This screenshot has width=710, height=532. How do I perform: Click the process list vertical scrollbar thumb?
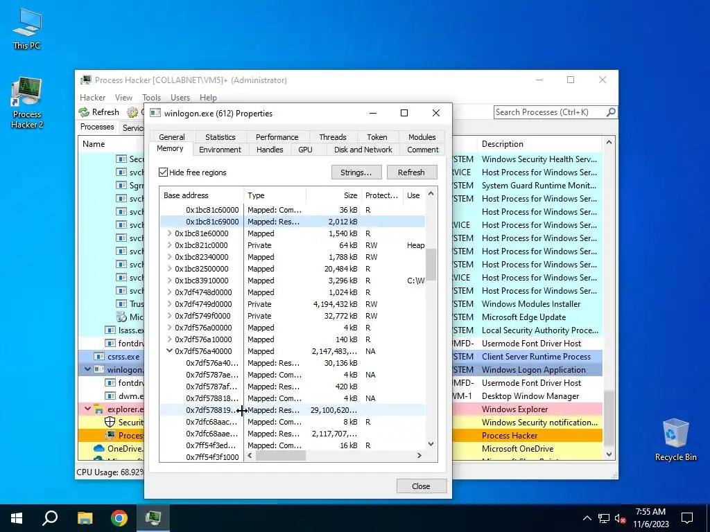[x=609, y=418]
